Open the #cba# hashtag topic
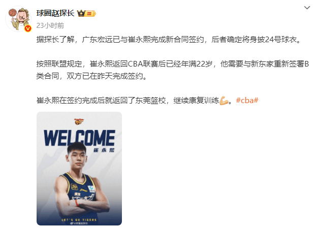This screenshot has height=228, width=316. pyautogui.click(x=247, y=101)
